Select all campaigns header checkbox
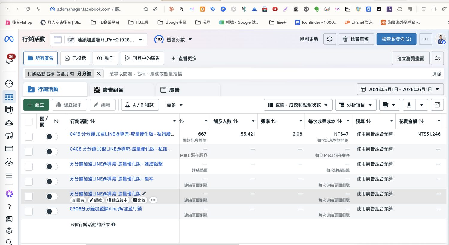This screenshot has height=245, width=449. [28, 121]
